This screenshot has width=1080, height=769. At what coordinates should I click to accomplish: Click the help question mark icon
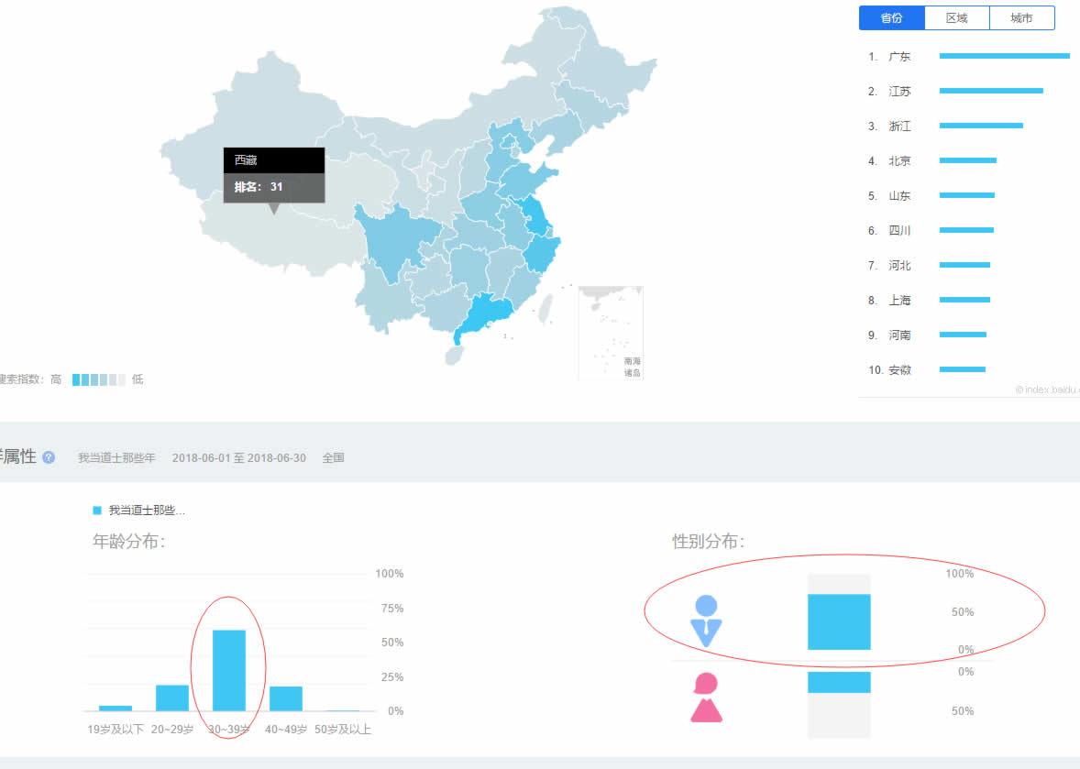(x=49, y=457)
